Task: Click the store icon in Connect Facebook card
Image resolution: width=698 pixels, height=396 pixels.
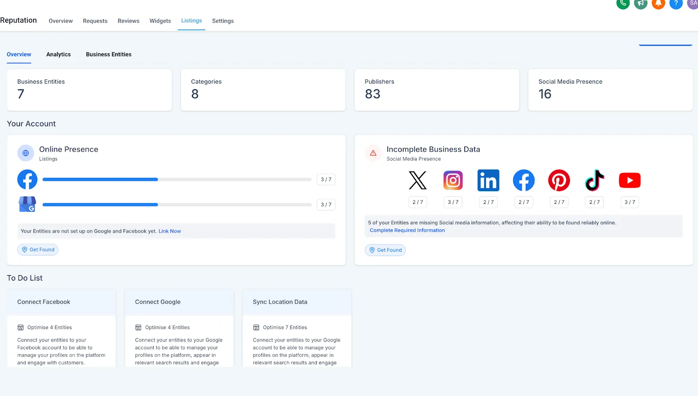Action: pos(21,328)
